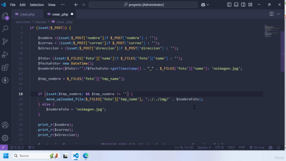Toggle the secondary side bar
Image resolution: width=286 pixels, height=161 pixels.
tap(243, 4)
